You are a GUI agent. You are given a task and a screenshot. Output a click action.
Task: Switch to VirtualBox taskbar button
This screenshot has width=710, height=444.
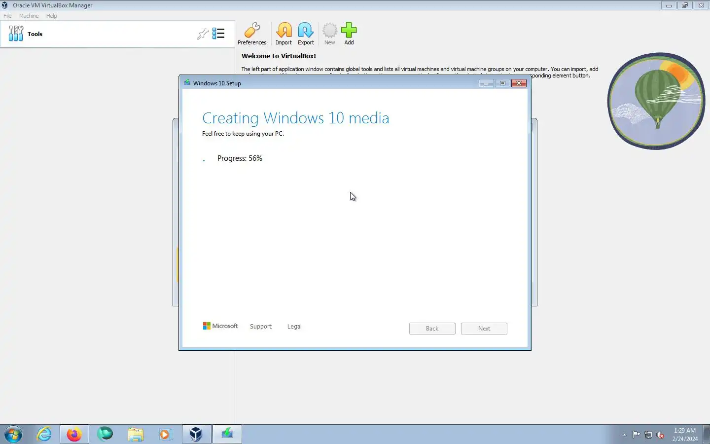pos(196,435)
